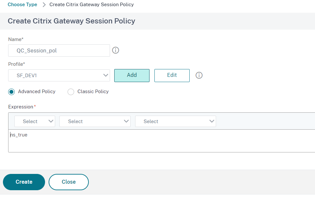
Task: Click the Close button
Action: click(69, 182)
